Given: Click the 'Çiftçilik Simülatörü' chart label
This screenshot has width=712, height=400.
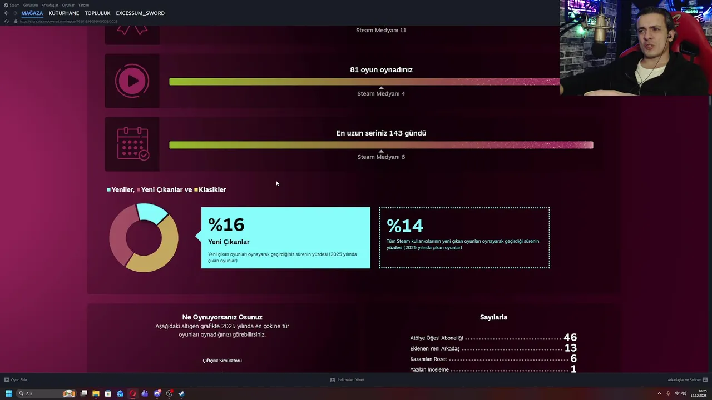Looking at the screenshot, I should (x=222, y=361).
